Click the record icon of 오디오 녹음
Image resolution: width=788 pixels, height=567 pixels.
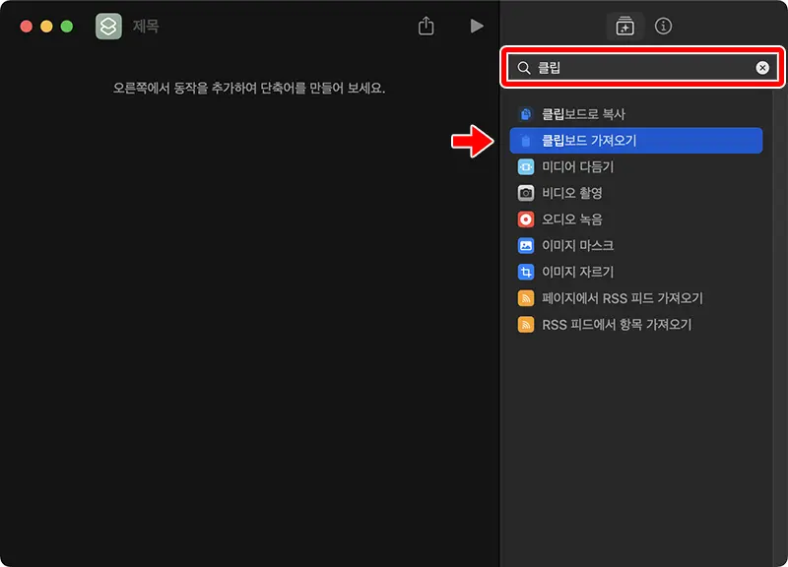pos(528,219)
